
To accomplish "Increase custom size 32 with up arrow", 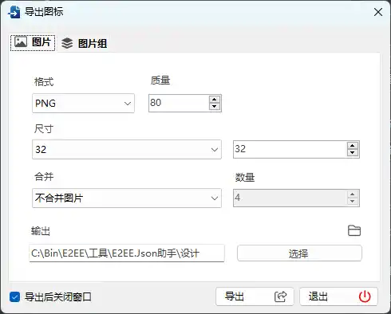I will pyautogui.click(x=353, y=146).
